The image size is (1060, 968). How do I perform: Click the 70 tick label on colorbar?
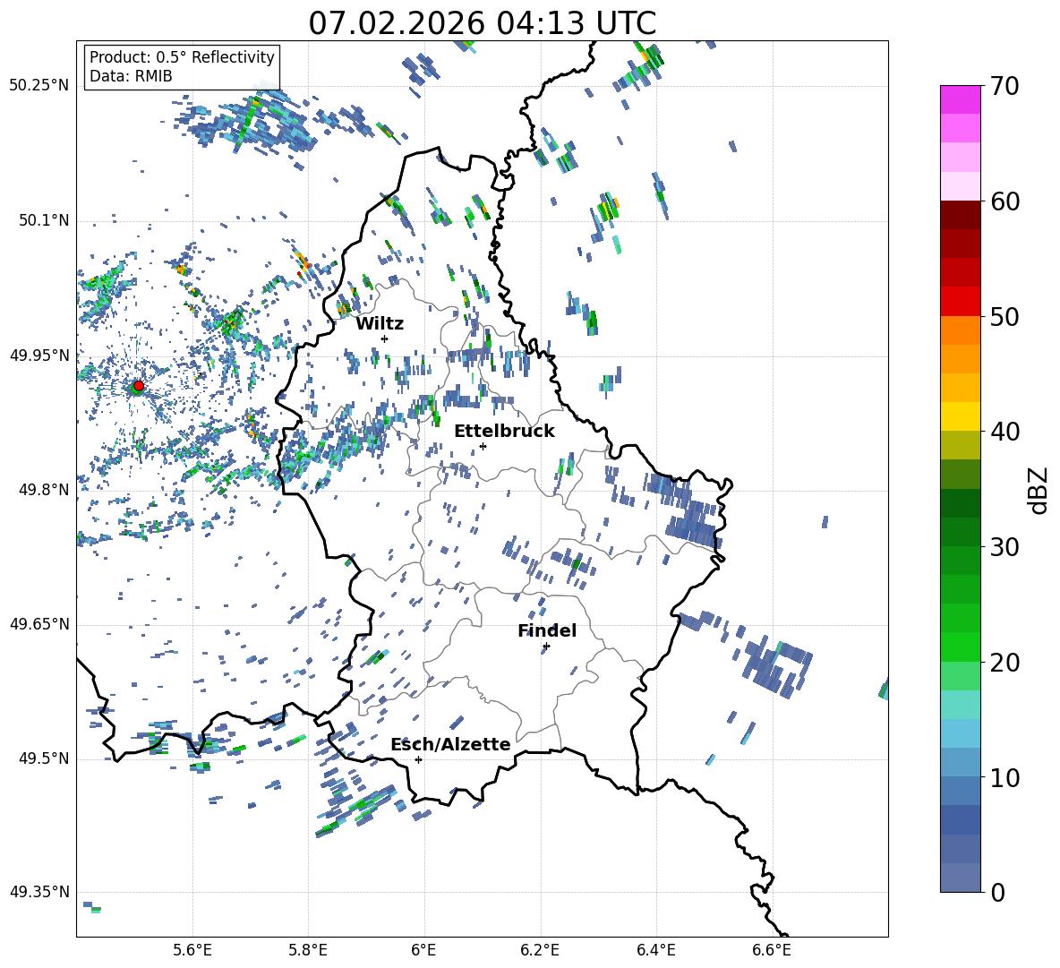[x=1005, y=87]
